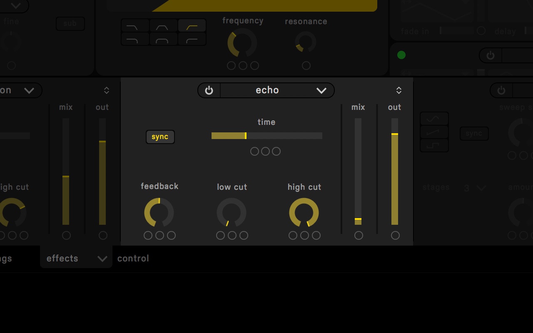The image size is (533, 333).
Task: Click left effect panel reorder arrows
Action: (x=107, y=90)
